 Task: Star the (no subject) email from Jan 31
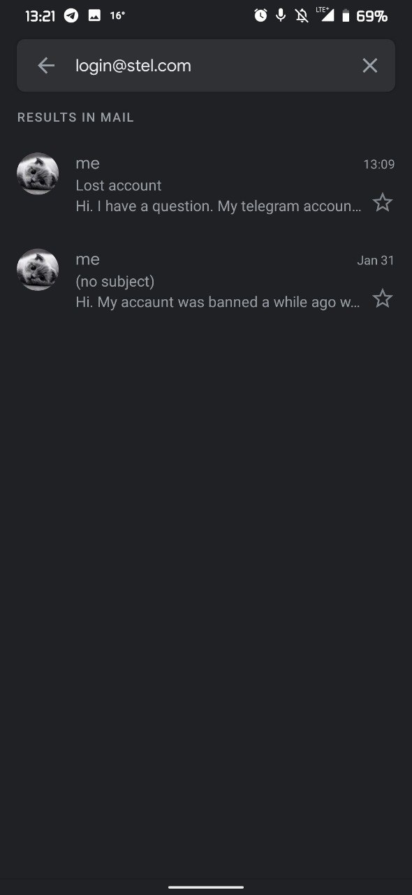[x=382, y=299]
